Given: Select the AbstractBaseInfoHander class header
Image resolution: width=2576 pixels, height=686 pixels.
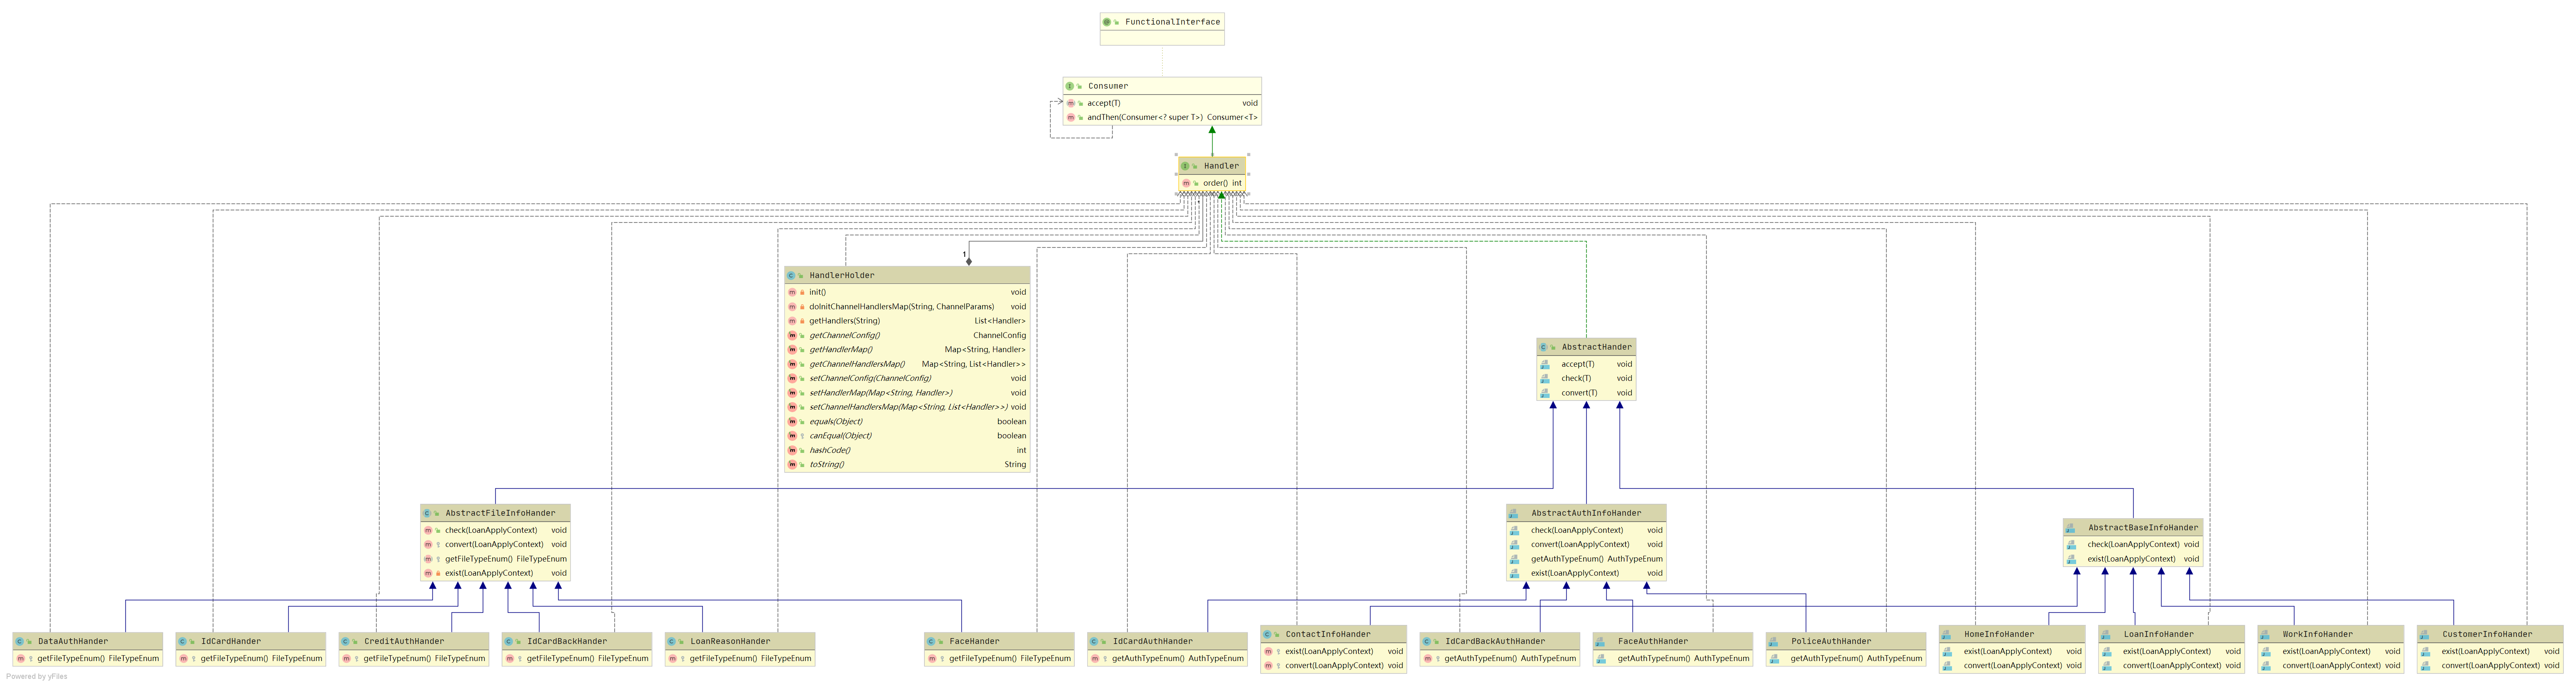Looking at the screenshot, I should tap(2142, 528).
